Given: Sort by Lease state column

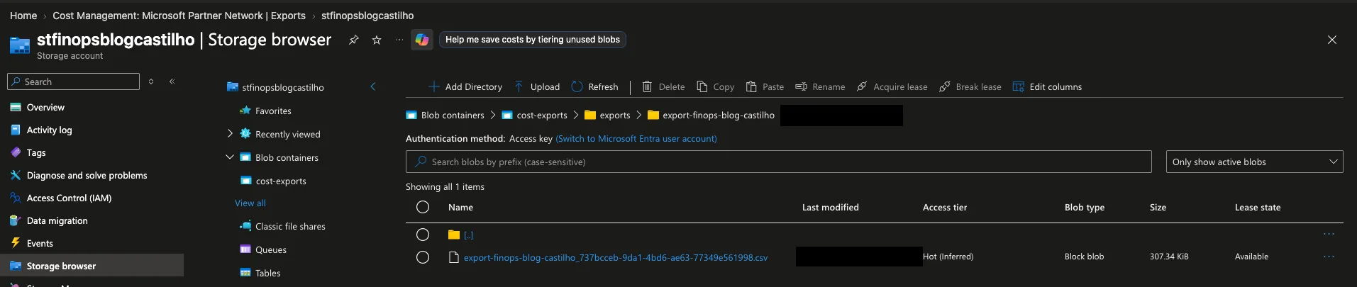Looking at the screenshot, I should point(1257,207).
